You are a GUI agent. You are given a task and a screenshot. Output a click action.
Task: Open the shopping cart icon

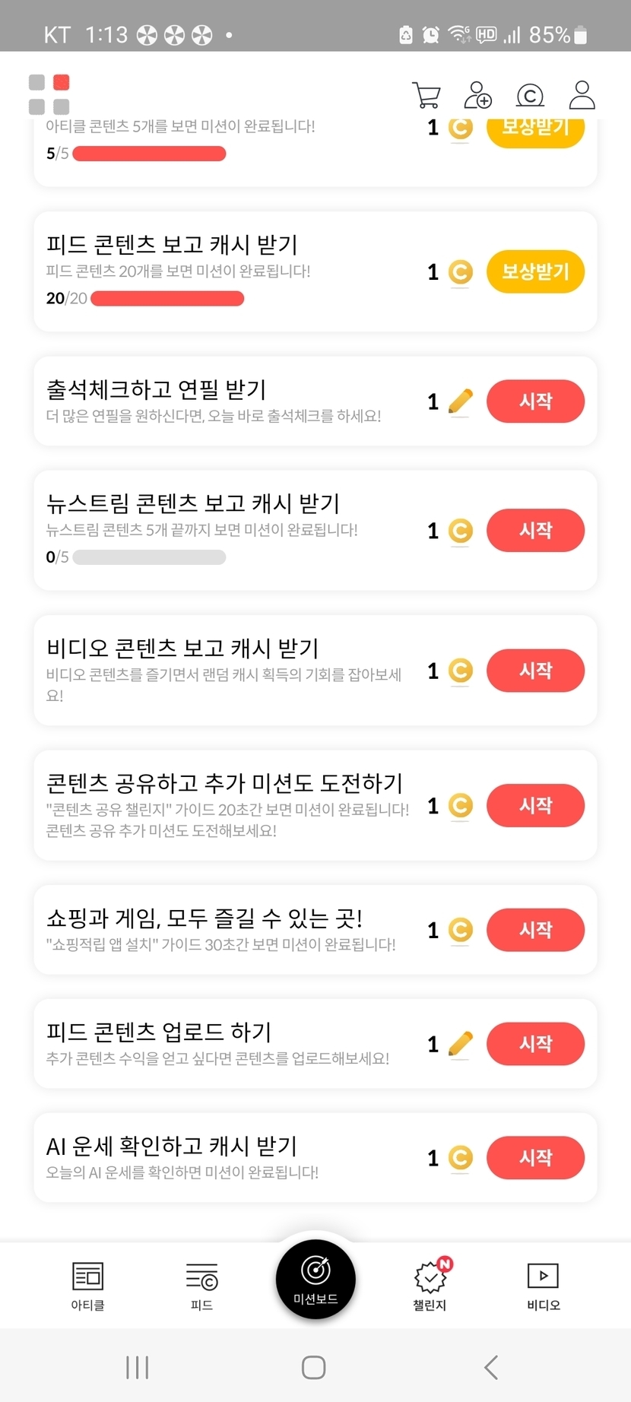[x=426, y=95]
